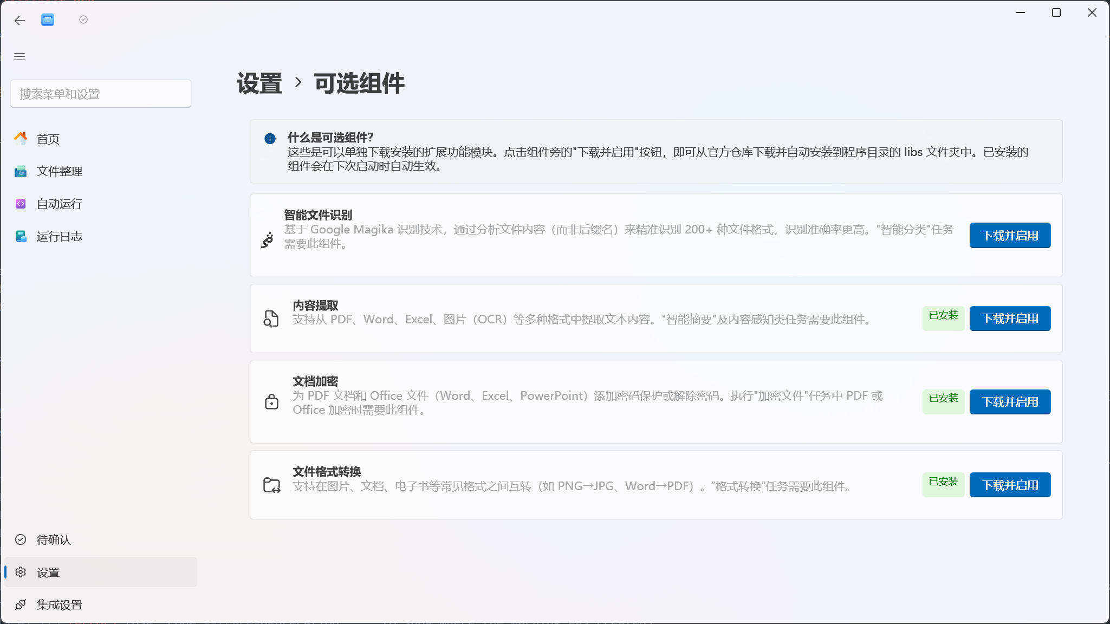Click the 自动运行 sidebar icon
Image resolution: width=1110 pixels, height=624 pixels.
(21, 204)
